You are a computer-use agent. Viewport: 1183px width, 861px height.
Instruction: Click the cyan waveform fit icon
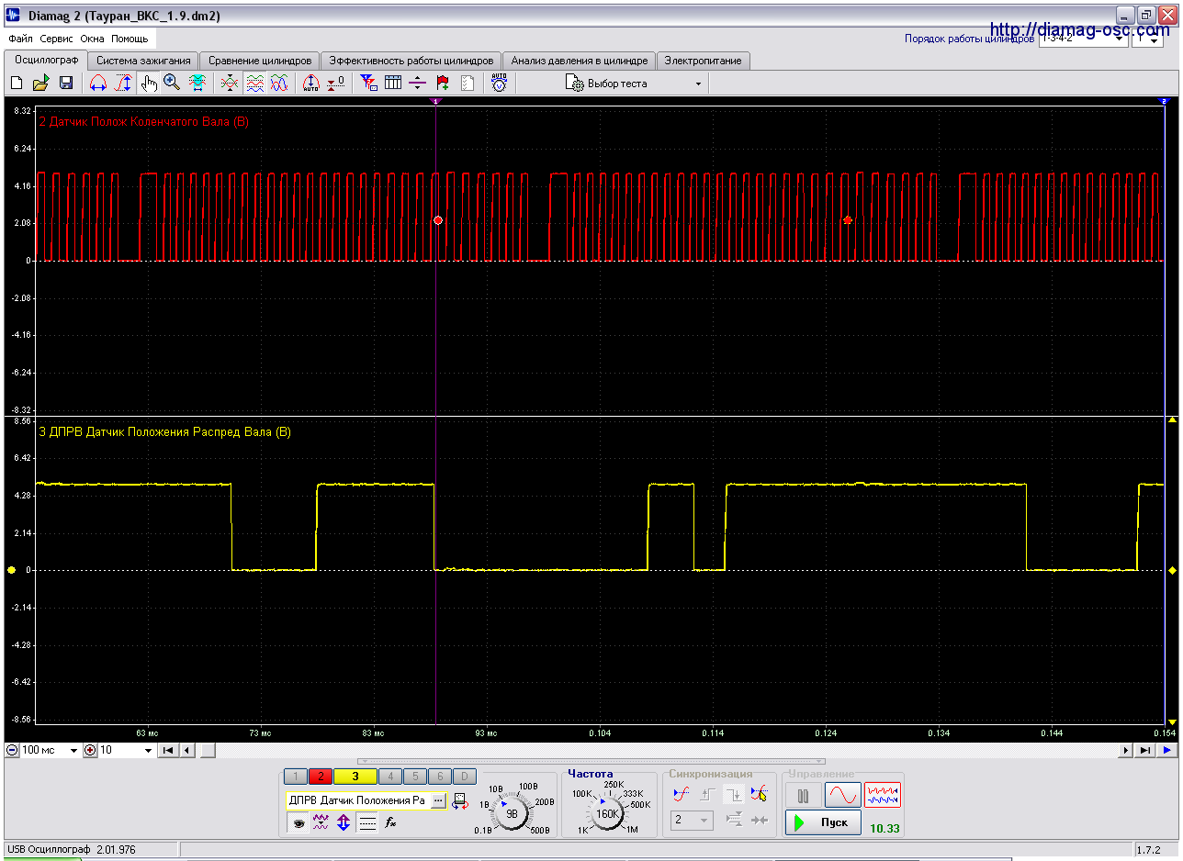pyautogui.click(x=197, y=84)
